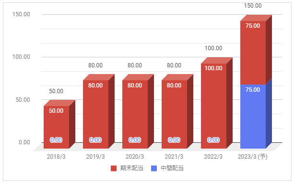Image resolution: width=294 pixels, height=183 pixels.
Task: Click the 0.00 label in 2021/3 bar
Action: pyautogui.click(x=174, y=140)
